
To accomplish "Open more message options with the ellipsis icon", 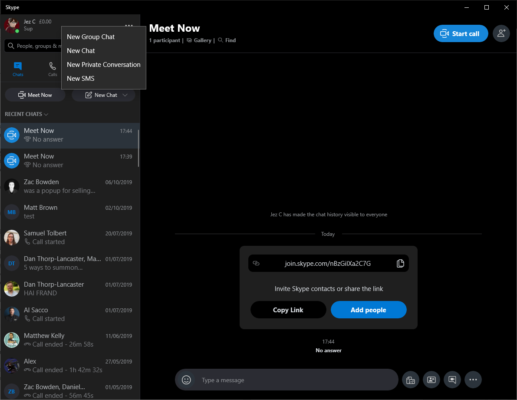I will point(473,380).
